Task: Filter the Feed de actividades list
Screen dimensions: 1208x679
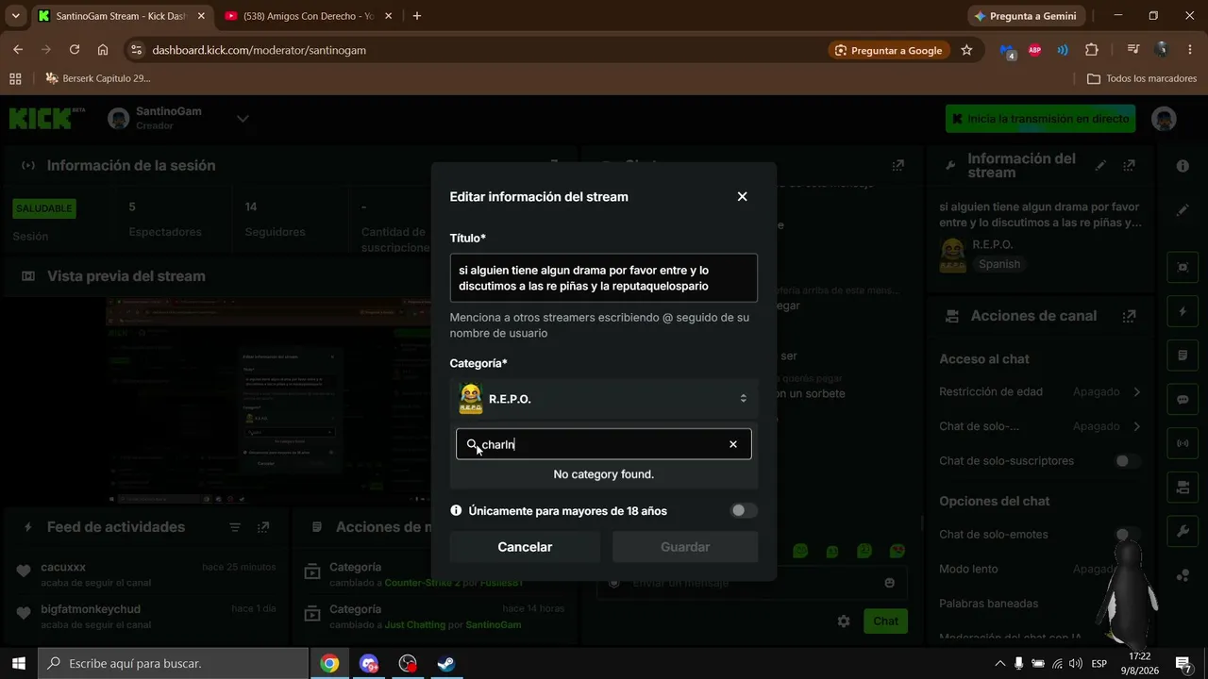Action: [235, 527]
